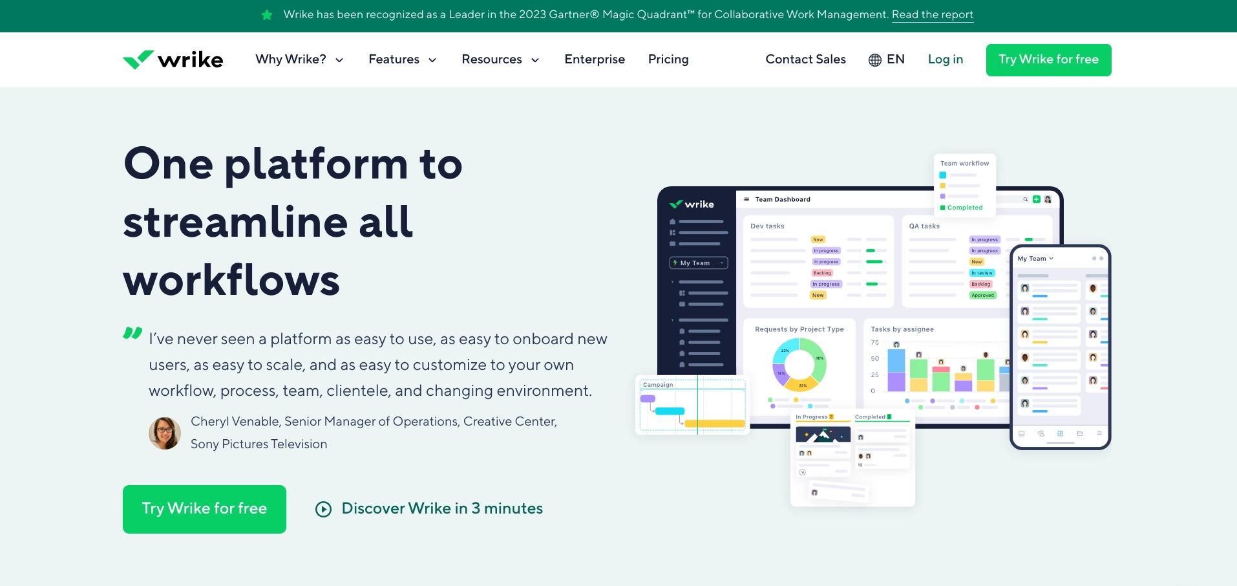Click the hamburger icon beside Team Dashboard
The image size is (1237, 586).
tap(746, 200)
